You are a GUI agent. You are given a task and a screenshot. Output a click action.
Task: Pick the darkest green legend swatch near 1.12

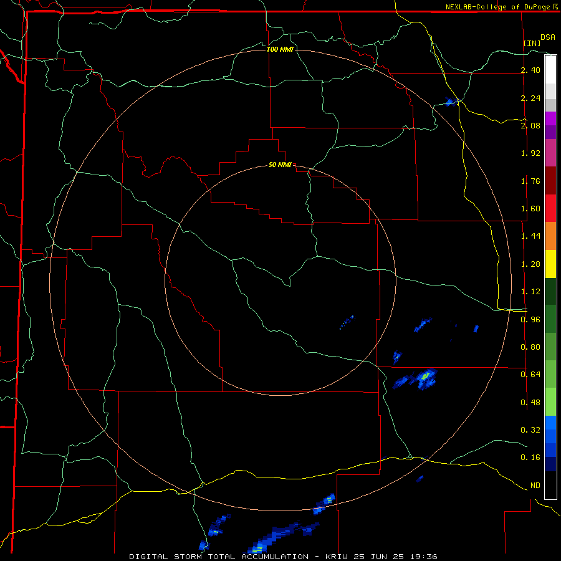[550, 291]
